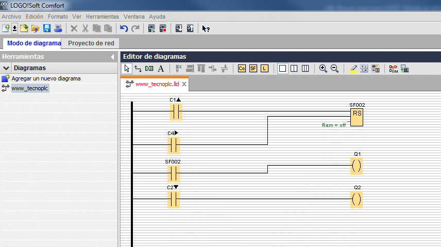Screen dimensions: 441x247
Task: Toggle three-pane split view layout
Action: point(305,69)
